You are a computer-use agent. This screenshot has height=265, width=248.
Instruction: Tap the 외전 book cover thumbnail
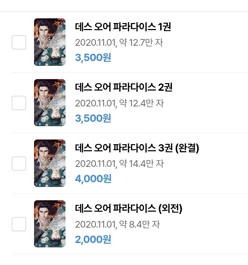click(x=50, y=224)
